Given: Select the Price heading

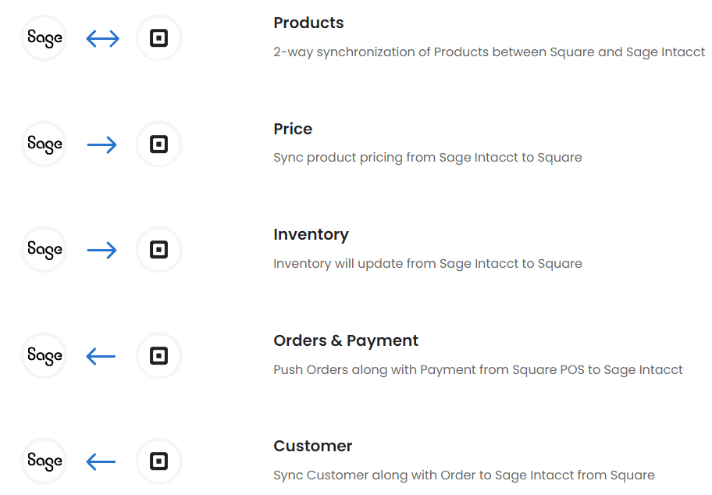Looking at the screenshot, I should pyautogui.click(x=293, y=129).
